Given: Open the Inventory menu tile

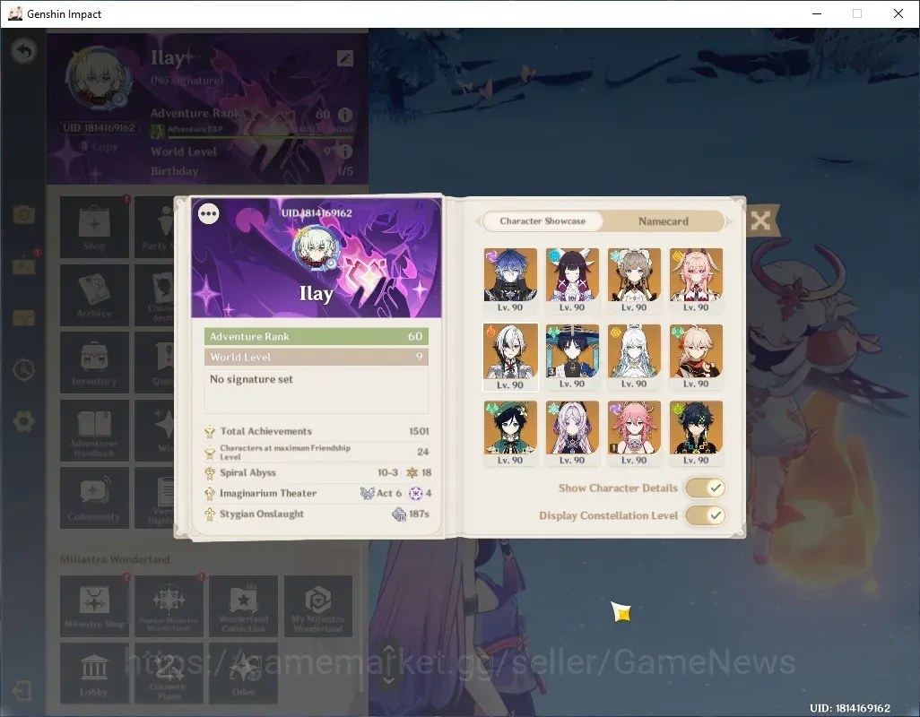Looking at the screenshot, I should tap(94, 362).
